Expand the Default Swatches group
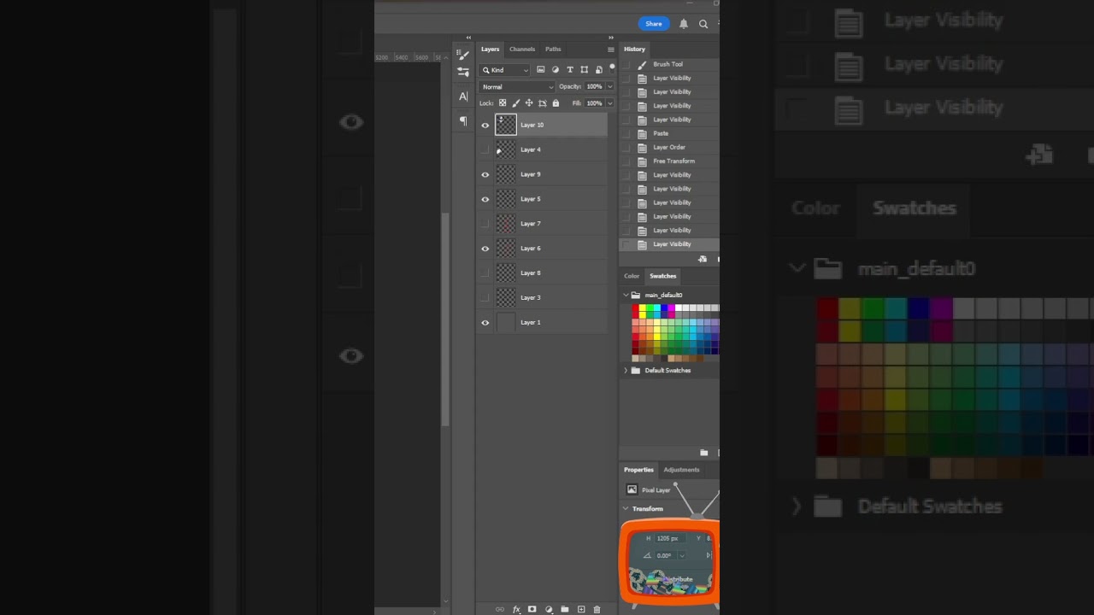 coord(626,371)
